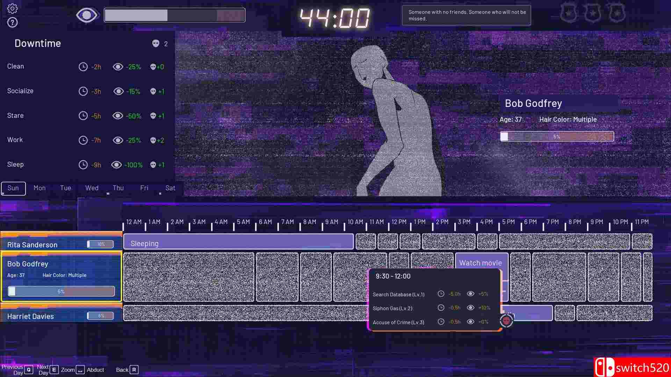The width and height of the screenshot is (671, 377).
Task: Choose the Socialize downtime action
Action: pos(20,91)
